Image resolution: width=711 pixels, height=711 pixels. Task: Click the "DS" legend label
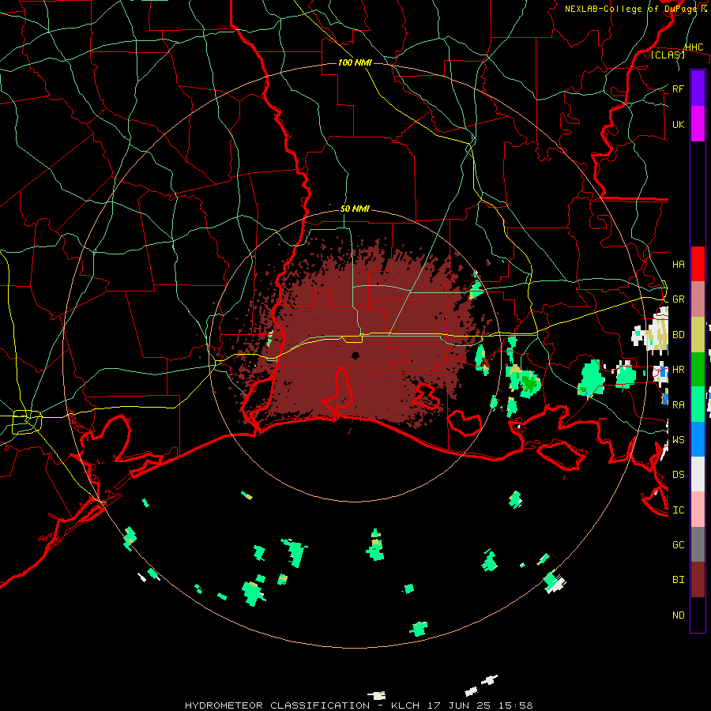click(x=678, y=475)
